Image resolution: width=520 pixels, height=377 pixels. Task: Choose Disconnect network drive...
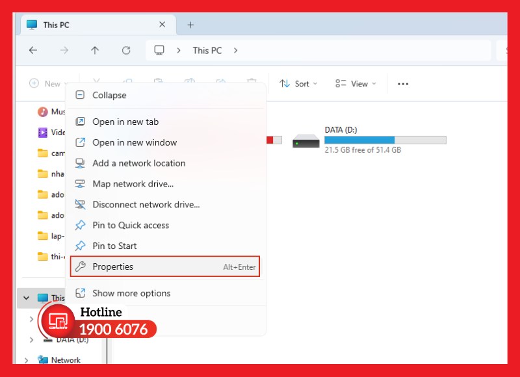166,204
